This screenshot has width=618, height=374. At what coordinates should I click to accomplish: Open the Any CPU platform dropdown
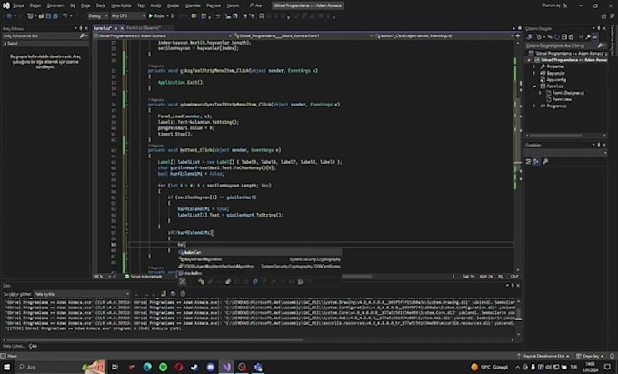128,15
